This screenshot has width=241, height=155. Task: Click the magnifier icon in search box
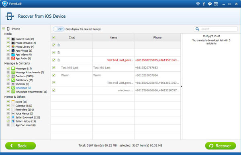point(197,29)
